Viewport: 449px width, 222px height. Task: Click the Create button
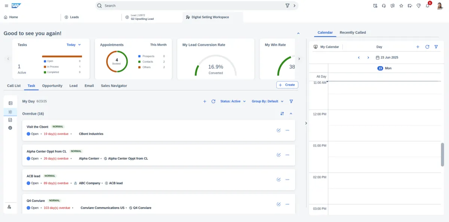tap(287, 85)
